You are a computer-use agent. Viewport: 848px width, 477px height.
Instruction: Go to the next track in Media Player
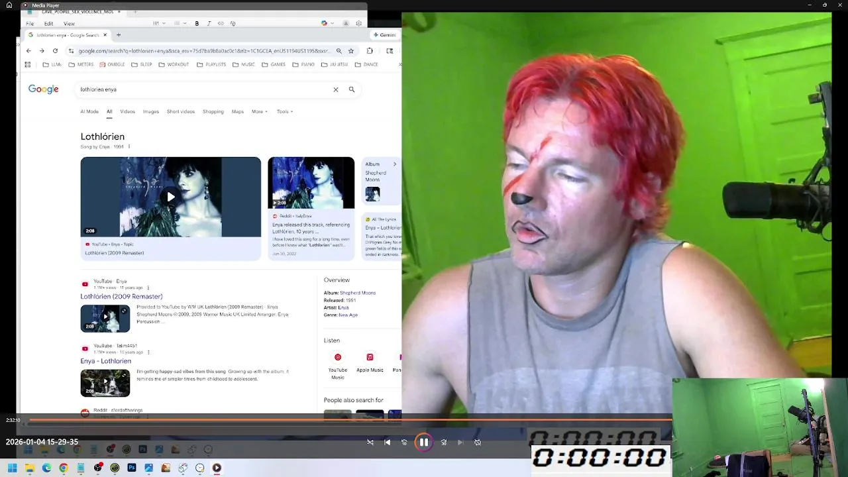pos(460,442)
